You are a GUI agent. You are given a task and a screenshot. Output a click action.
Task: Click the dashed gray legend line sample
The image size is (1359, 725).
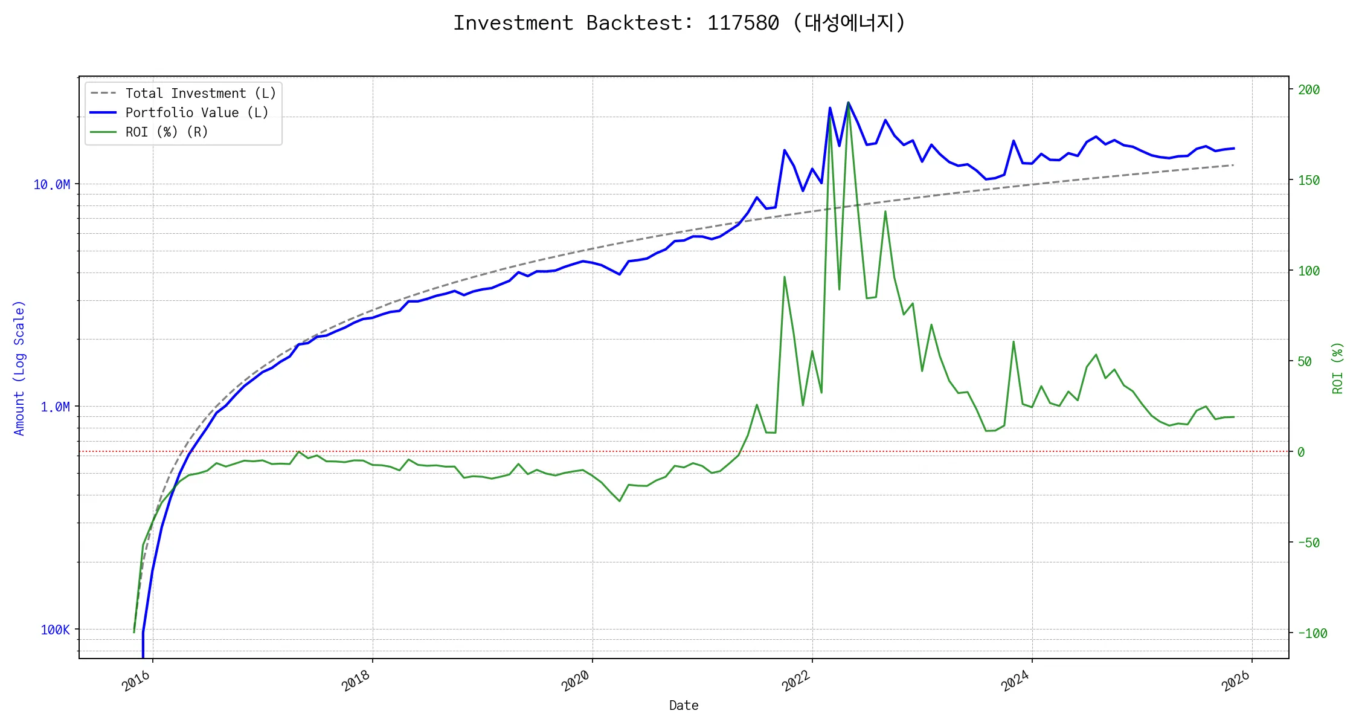point(103,93)
